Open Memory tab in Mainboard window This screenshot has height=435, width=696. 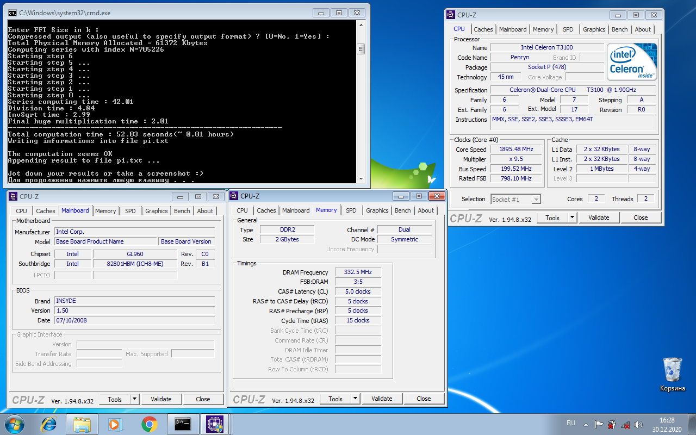(x=105, y=211)
